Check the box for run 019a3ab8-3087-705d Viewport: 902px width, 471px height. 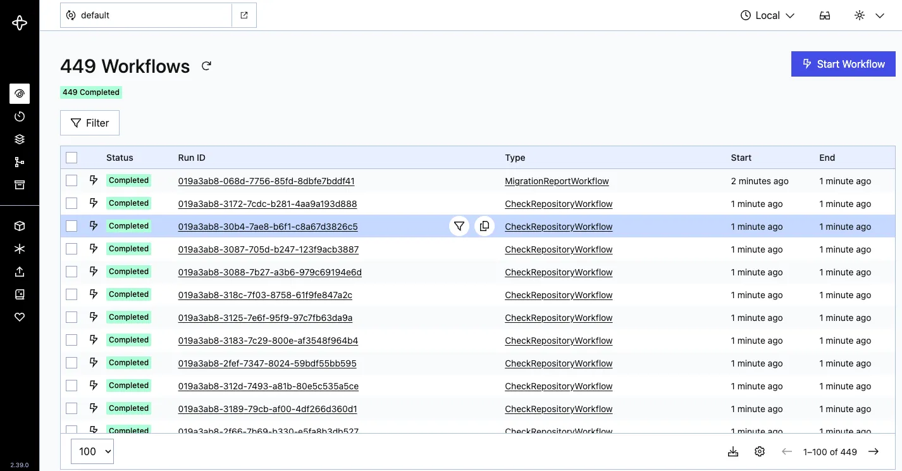pyautogui.click(x=71, y=249)
